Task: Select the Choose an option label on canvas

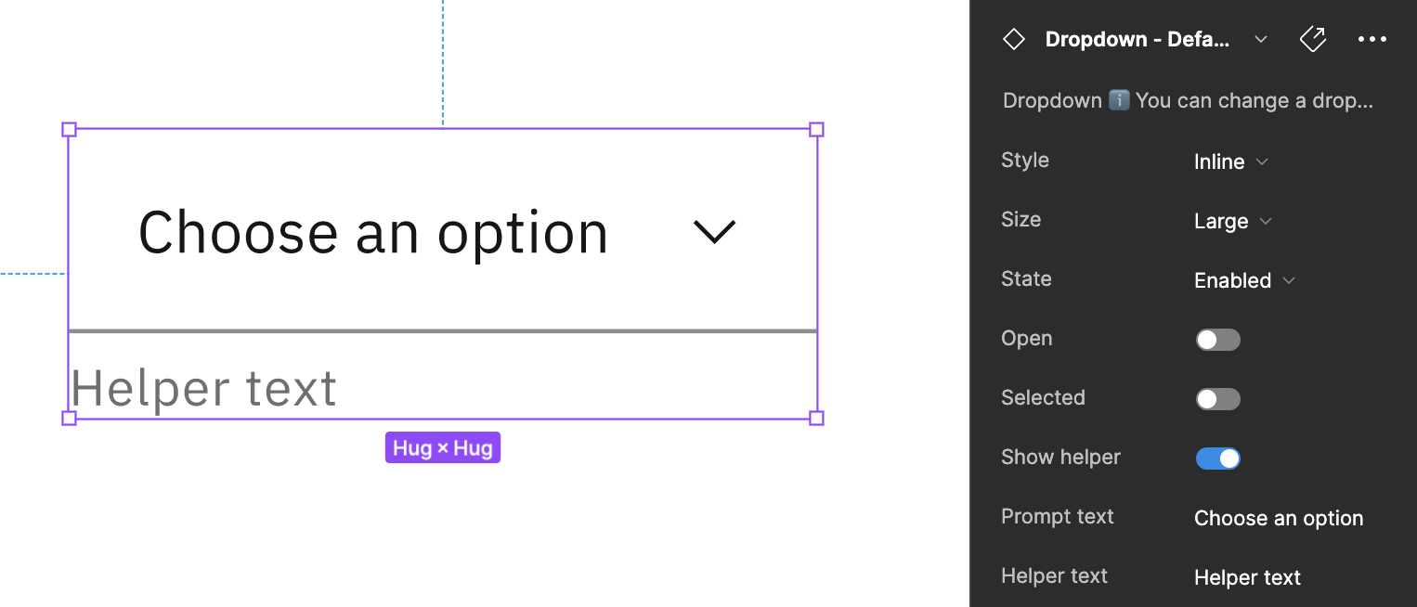Action: coord(371,232)
